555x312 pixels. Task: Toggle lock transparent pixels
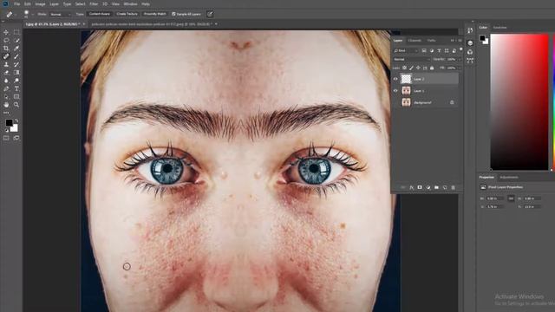(x=405, y=68)
